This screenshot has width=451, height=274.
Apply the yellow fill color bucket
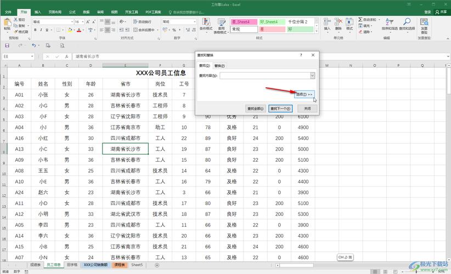(x=70, y=30)
